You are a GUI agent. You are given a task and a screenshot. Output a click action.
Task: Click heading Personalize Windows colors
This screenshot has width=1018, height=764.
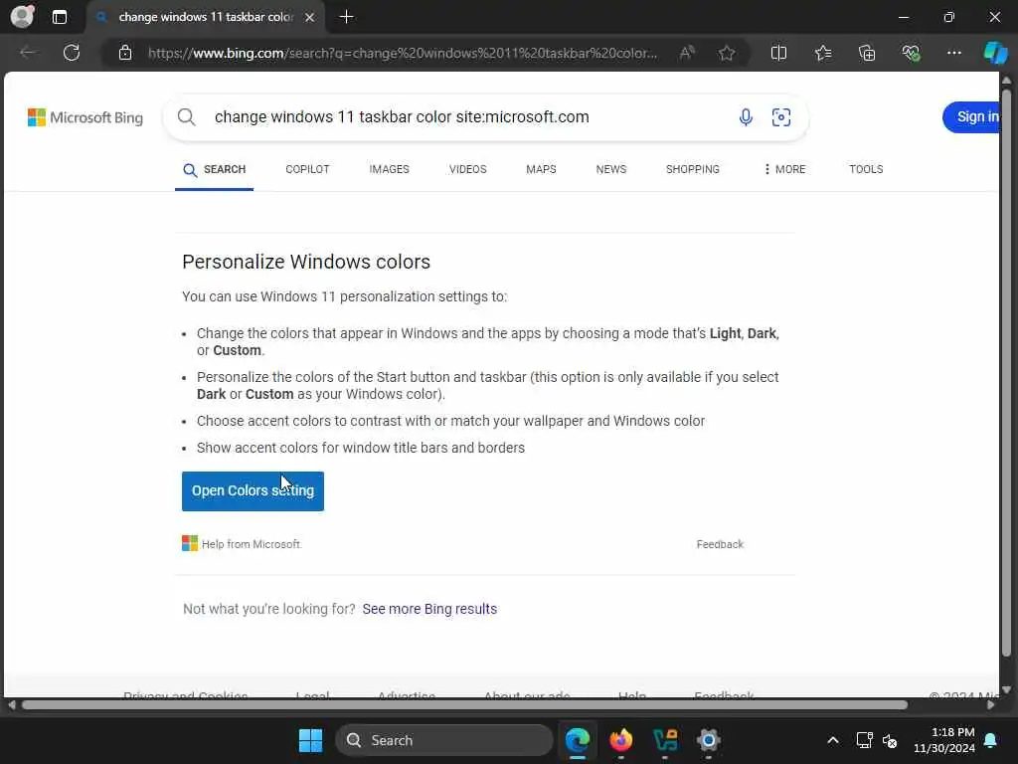point(306,262)
